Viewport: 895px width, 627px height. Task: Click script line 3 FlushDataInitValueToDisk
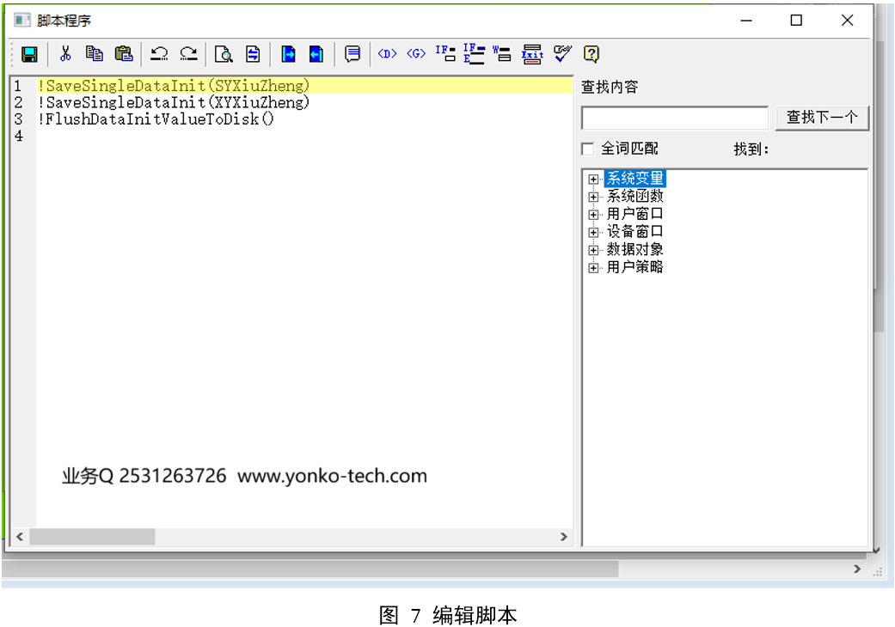click(156, 119)
